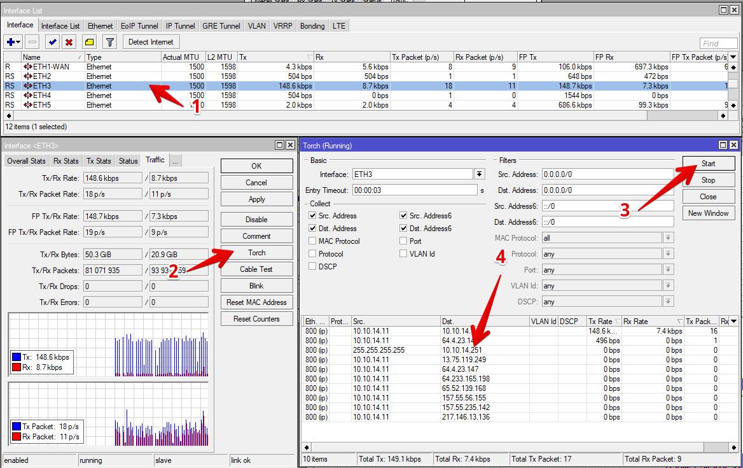The width and height of the screenshot is (743, 468).
Task: Check the VLAN Id collect option
Action: point(404,254)
